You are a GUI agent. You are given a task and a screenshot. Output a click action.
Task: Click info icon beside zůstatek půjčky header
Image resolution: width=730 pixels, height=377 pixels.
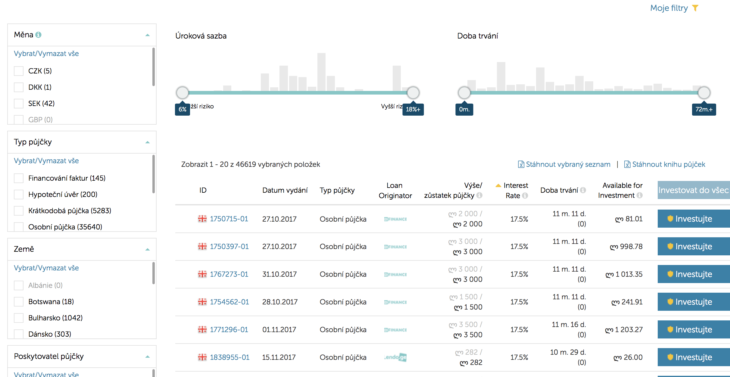click(x=479, y=195)
